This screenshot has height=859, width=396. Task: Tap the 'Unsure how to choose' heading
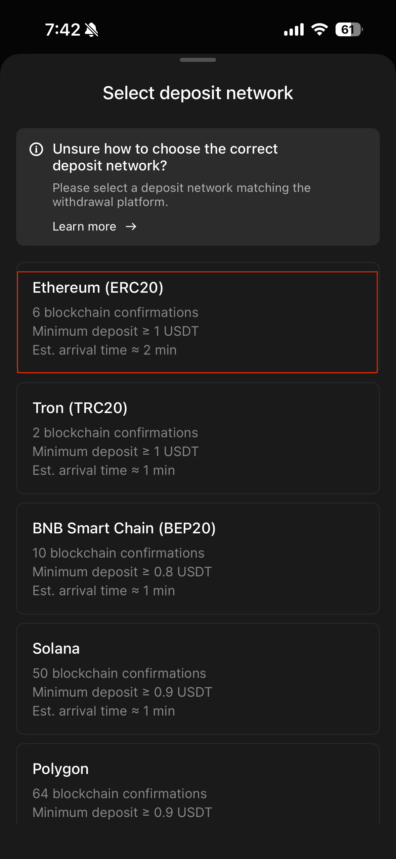[165, 157]
